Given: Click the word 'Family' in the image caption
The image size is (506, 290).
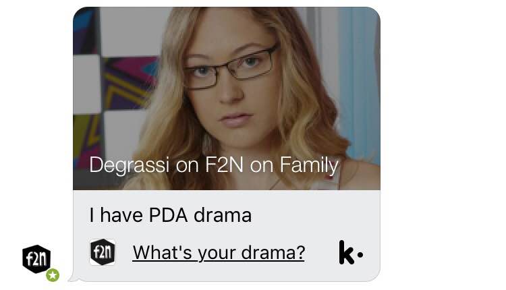Looking at the screenshot, I should pos(309,165).
